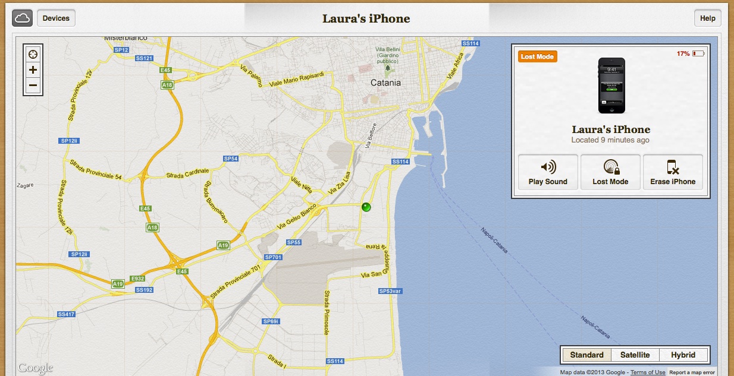The width and height of the screenshot is (734, 376).
Task: Open the Help button
Action: point(708,18)
